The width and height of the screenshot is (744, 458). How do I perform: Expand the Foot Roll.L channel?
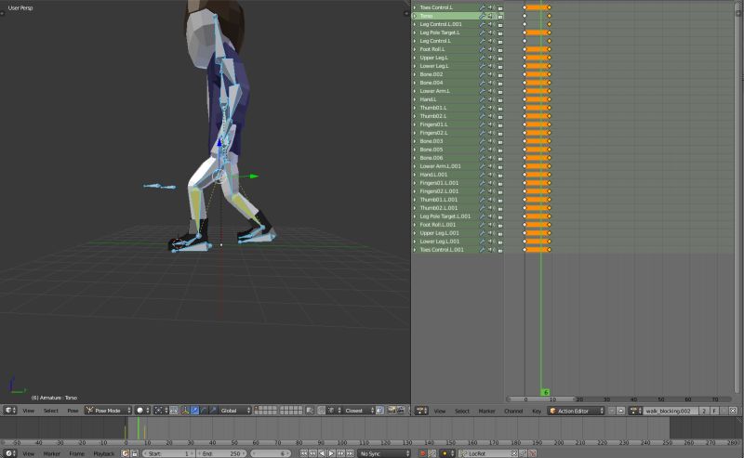point(415,49)
